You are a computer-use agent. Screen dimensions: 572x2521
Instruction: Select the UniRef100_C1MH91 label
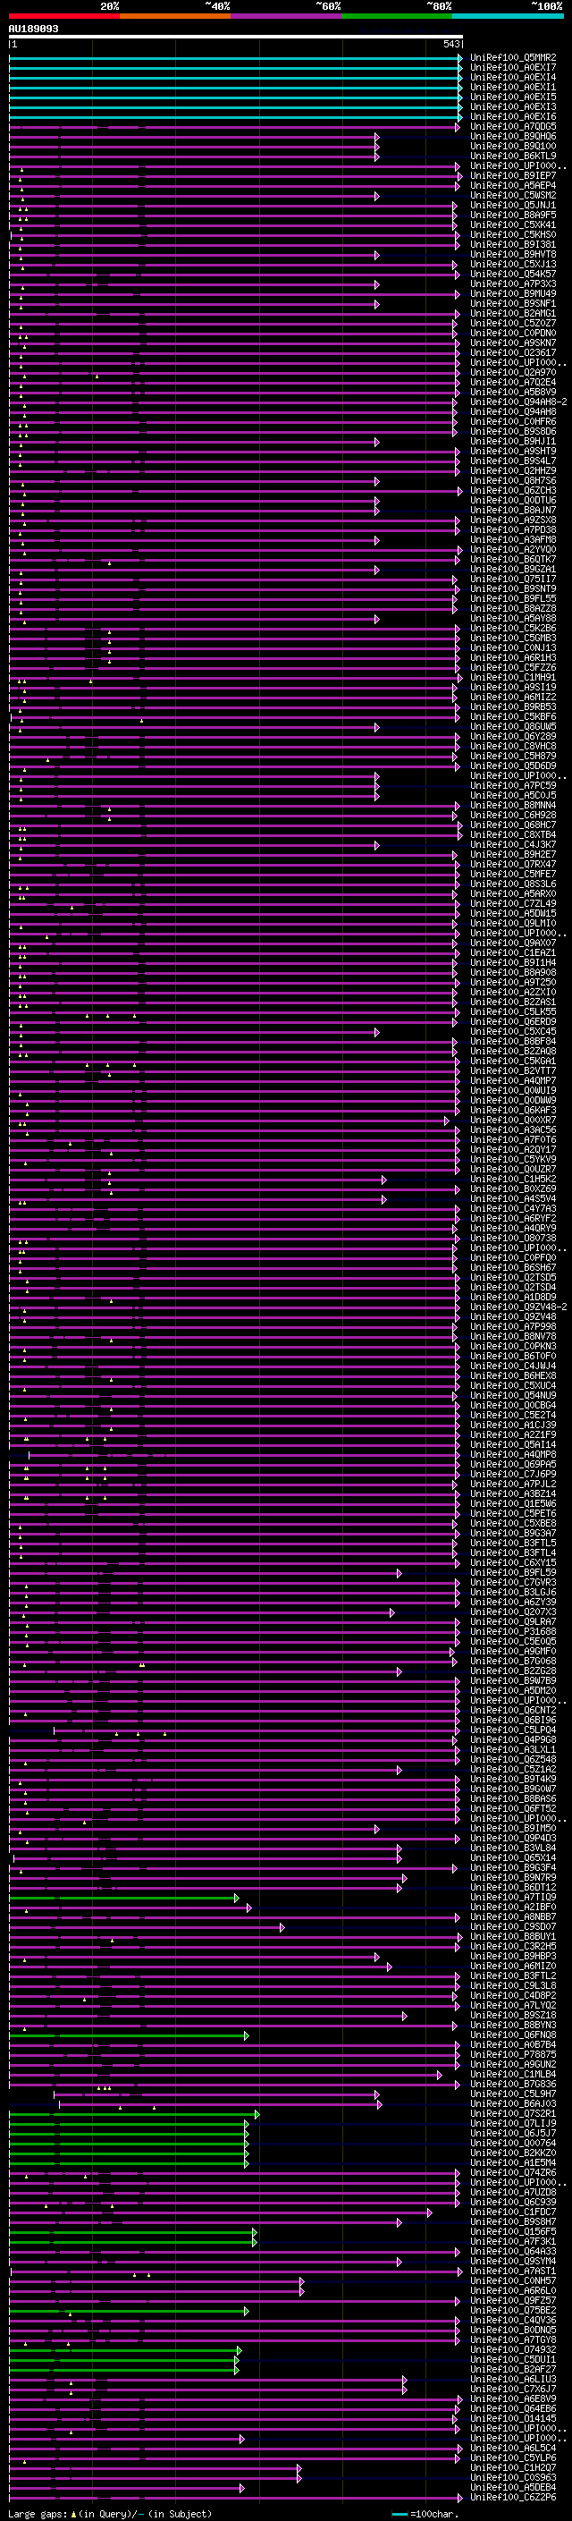513,677
